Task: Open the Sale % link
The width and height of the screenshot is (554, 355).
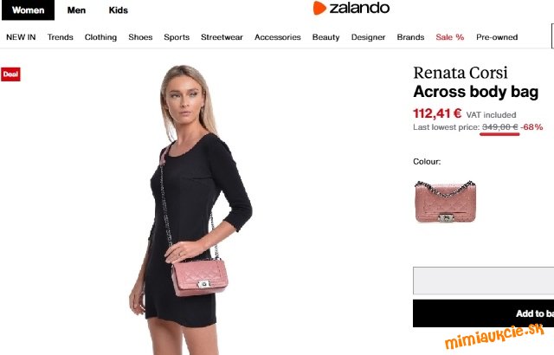Action: 450,37
